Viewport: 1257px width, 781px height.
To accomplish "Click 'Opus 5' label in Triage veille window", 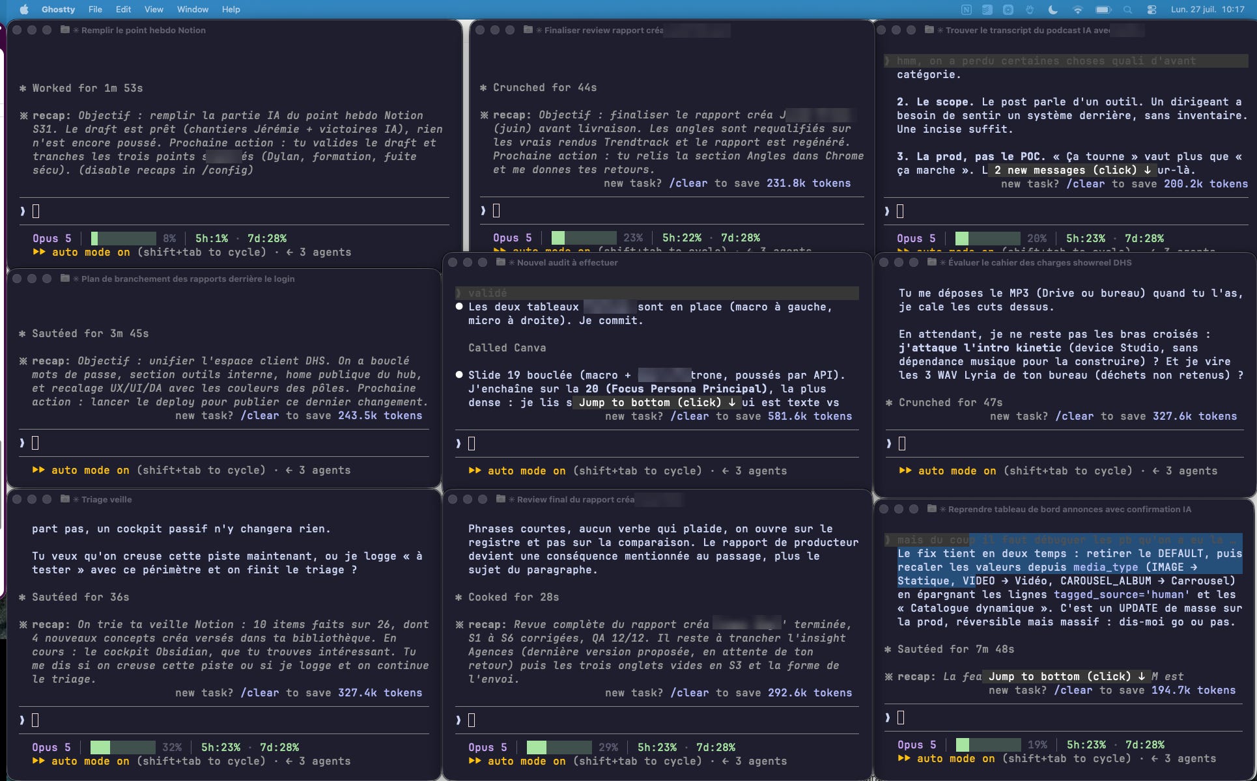I will coord(51,747).
